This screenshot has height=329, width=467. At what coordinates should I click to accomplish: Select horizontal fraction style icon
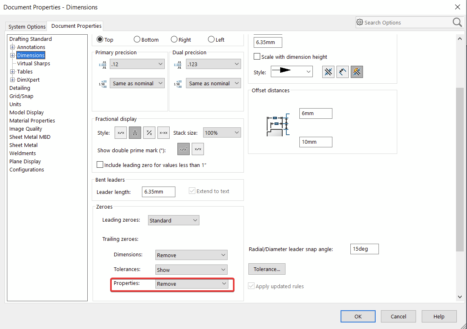121,133
